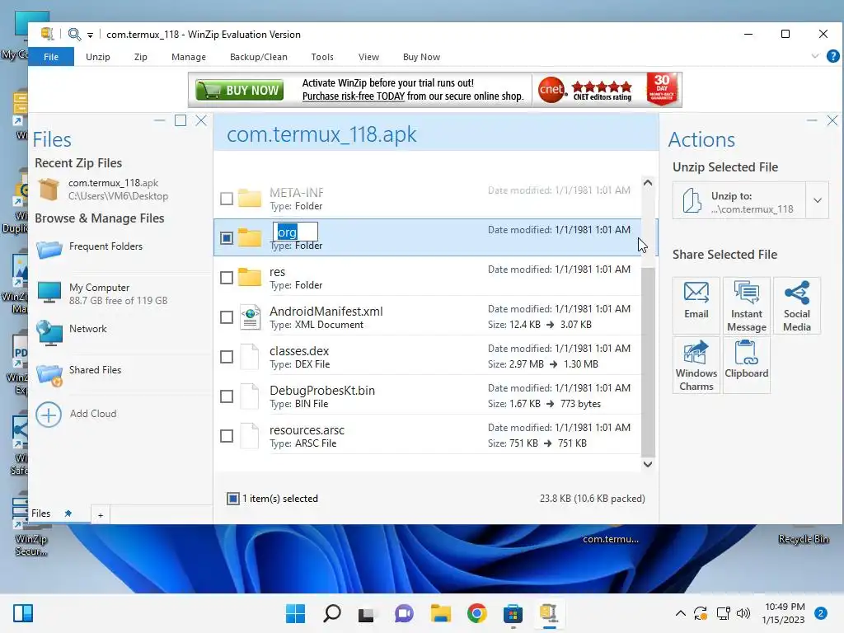Add a new pane tab with plus
Image resolution: width=844 pixels, height=633 pixels.
click(100, 515)
